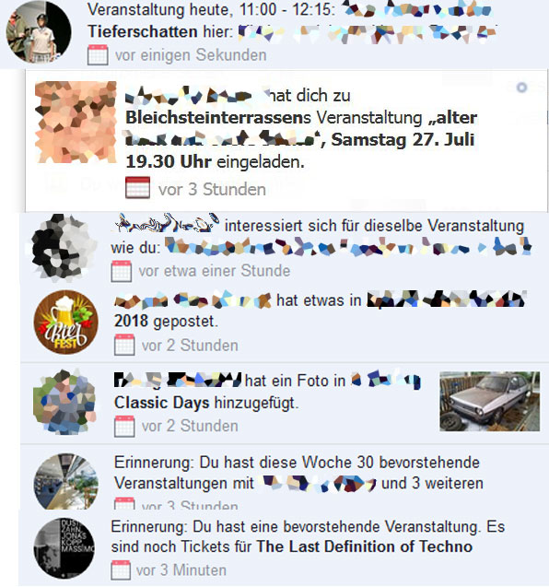Click the pixelated profile picture in the invitation
549x587 pixels.
[x=76, y=122]
